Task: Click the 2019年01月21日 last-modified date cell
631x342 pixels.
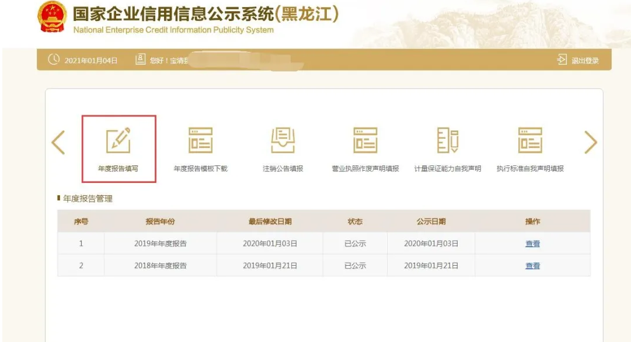Action: point(270,266)
